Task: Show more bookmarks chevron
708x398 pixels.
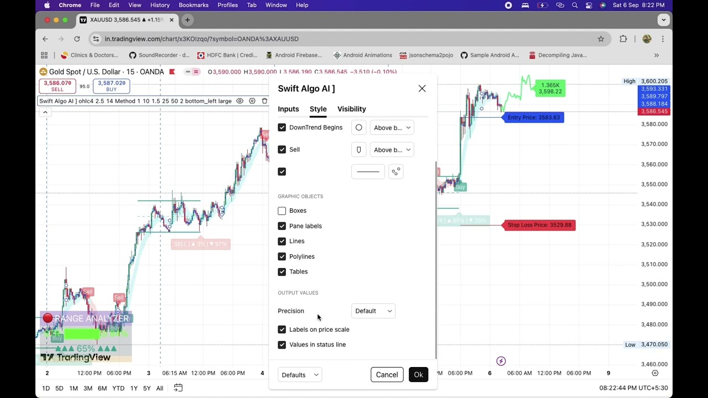Action: pyautogui.click(x=657, y=55)
